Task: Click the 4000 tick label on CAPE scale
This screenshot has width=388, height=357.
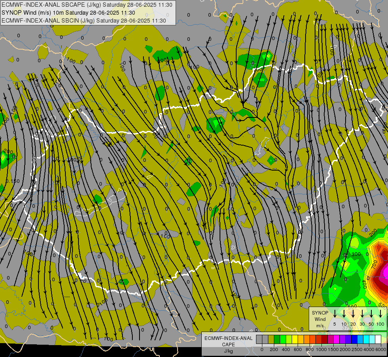Action: [369, 349]
